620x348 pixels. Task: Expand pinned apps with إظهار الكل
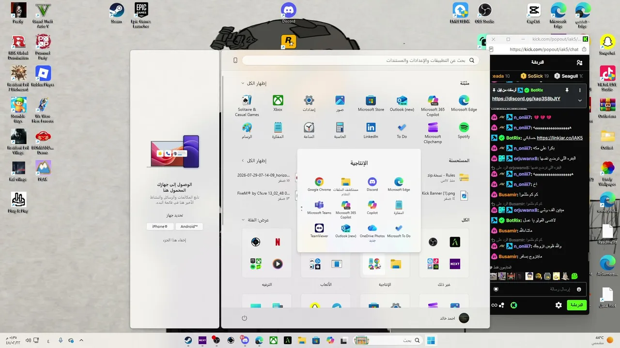pos(254,83)
